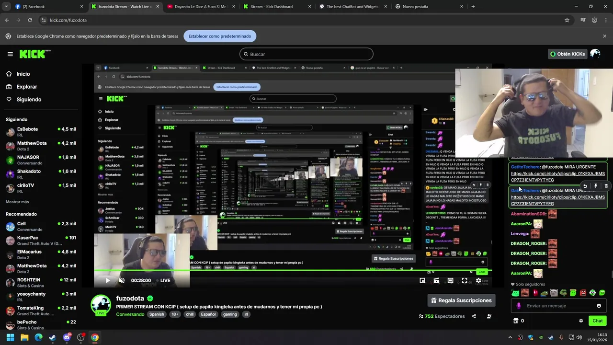Image resolution: width=613 pixels, height=345 pixels.
Task: Enter fullscreen on the stream player
Action: (x=464, y=280)
